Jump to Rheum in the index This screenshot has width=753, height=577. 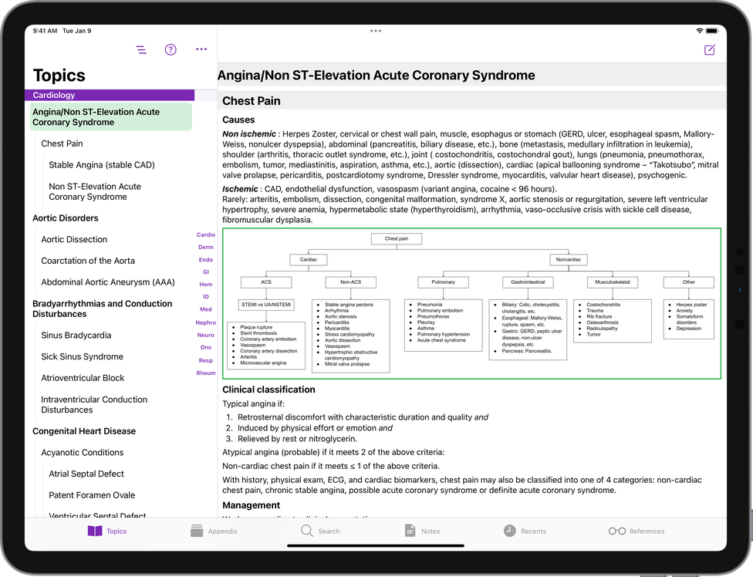[205, 373]
